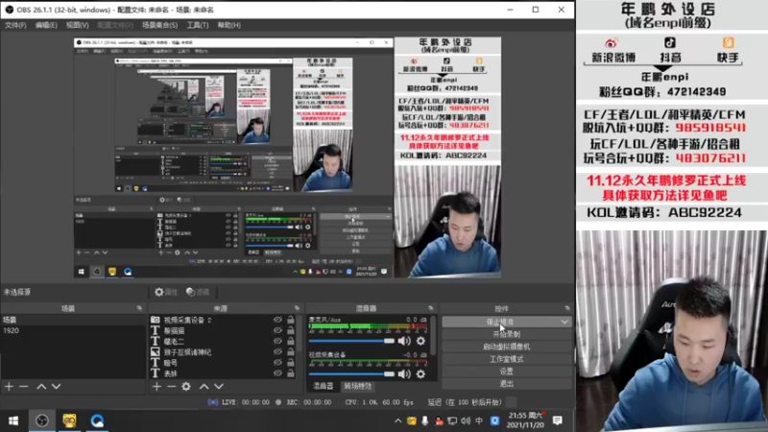Screen dimensions: 768x432
Task: Remove the selected source with the minus icon
Action: tap(171, 387)
